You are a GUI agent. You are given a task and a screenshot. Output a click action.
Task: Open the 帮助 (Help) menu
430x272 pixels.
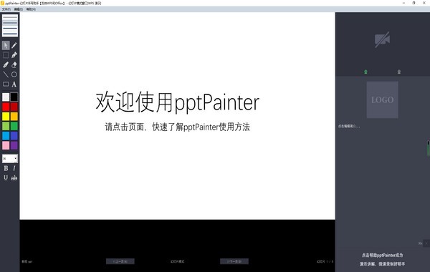coord(31,9)
